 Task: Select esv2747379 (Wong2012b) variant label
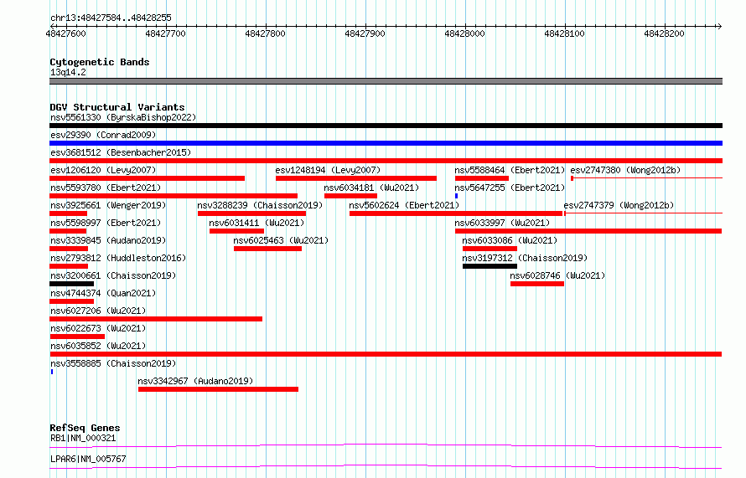click(619, 205)
